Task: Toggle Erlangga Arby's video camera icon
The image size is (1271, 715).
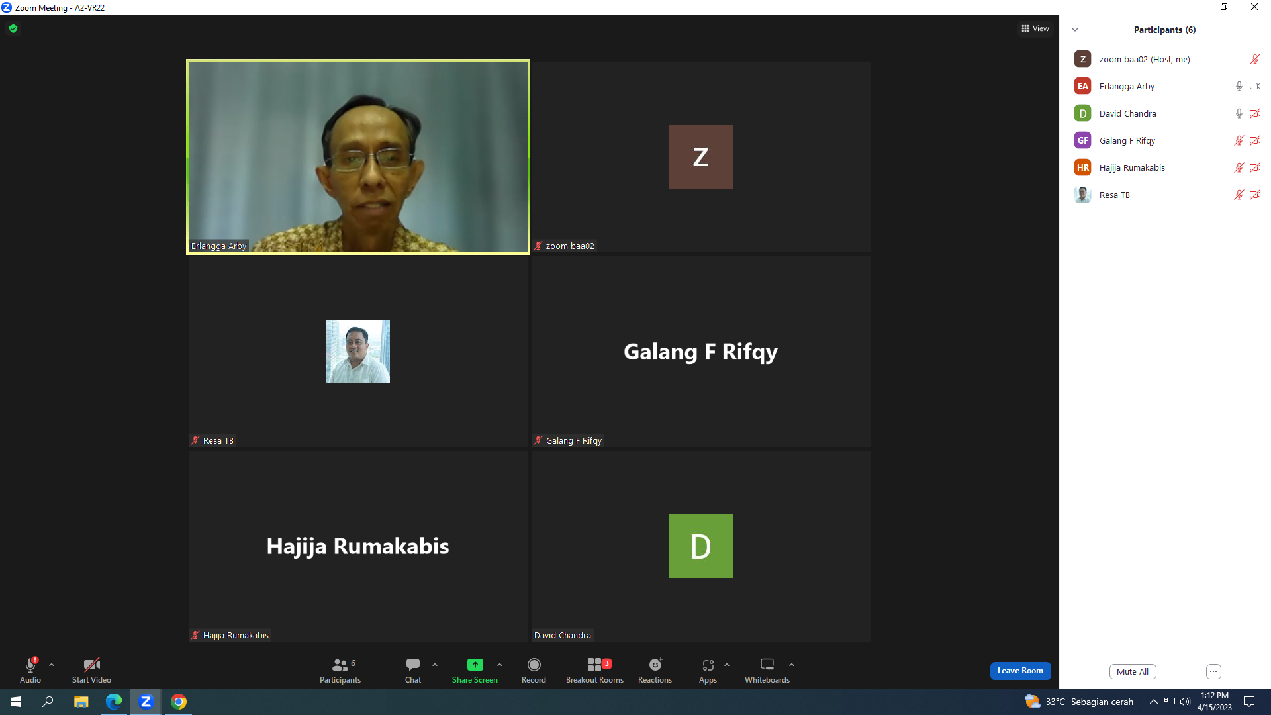Action: [x=1255, y=86]
